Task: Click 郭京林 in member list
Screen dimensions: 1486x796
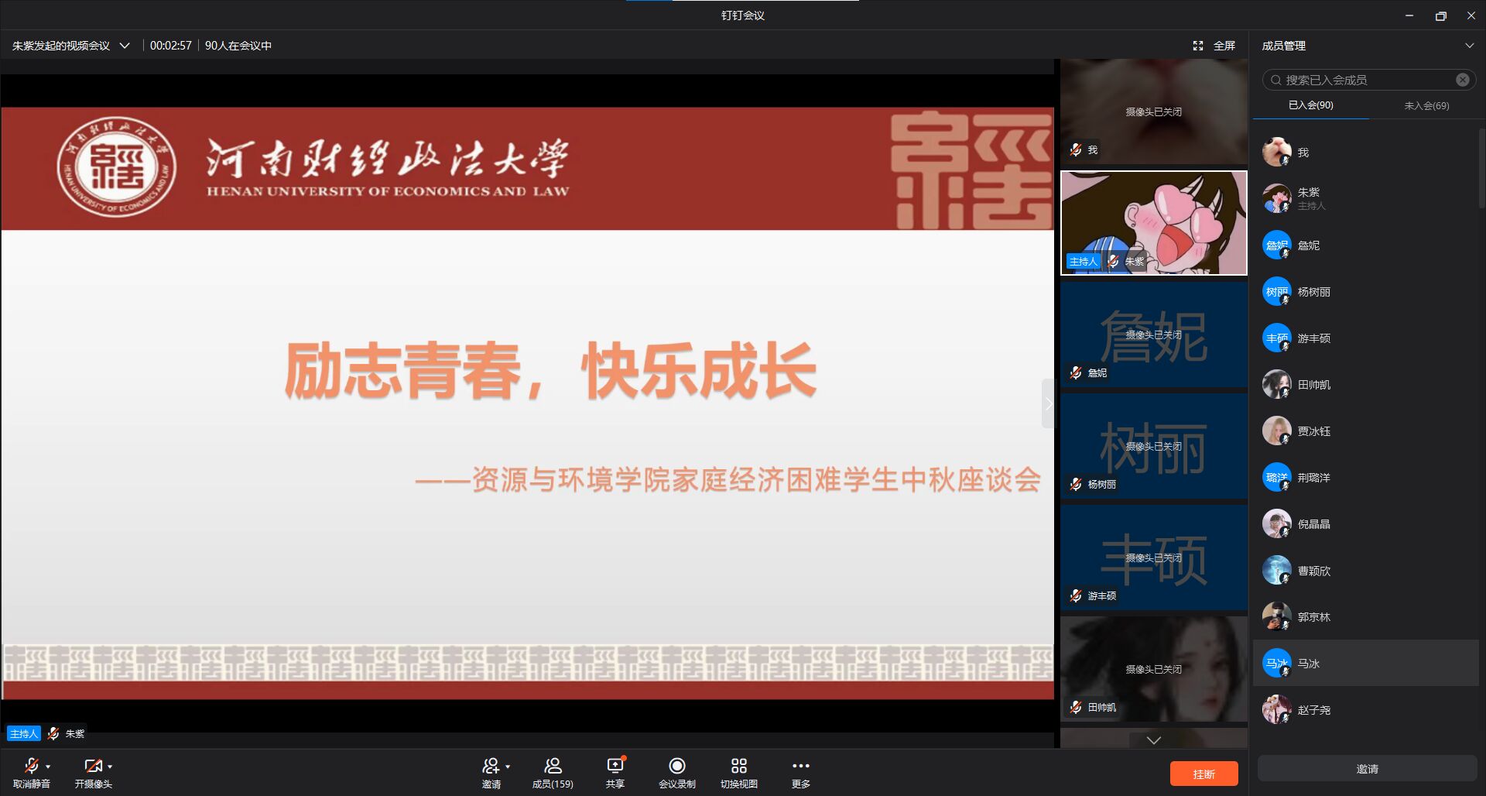Action: pyautogui.click(x=1365, y=616)
